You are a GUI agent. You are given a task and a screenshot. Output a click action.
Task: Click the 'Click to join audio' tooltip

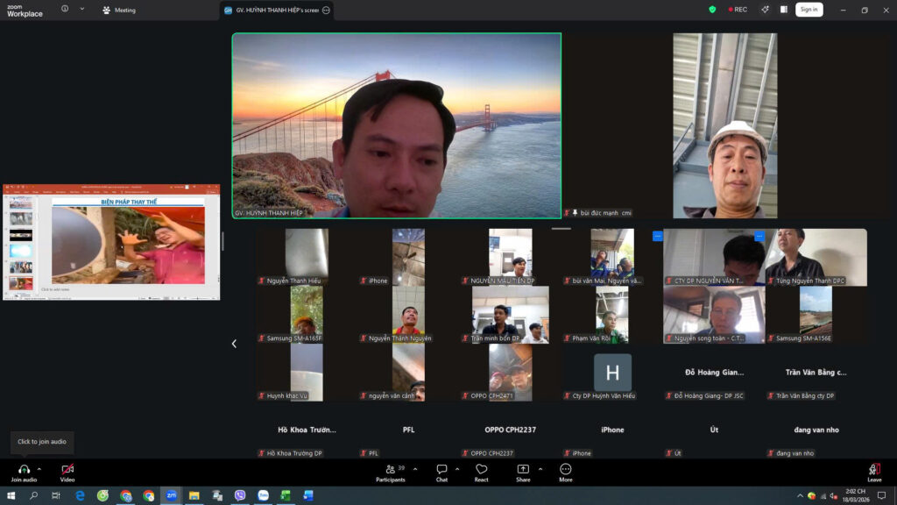pos(42,442)
